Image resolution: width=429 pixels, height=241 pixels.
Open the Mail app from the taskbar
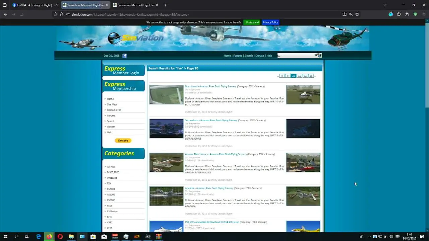tap(104, 237)
